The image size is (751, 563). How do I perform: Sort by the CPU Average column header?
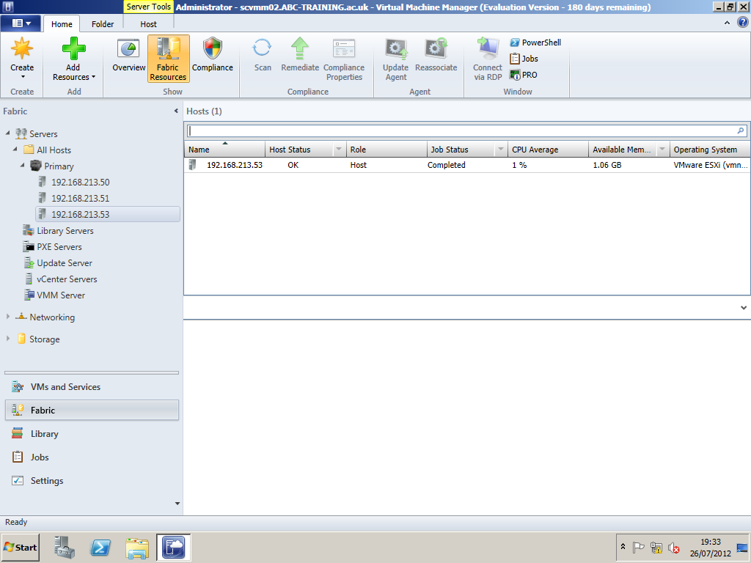click(x=549, y=150)
